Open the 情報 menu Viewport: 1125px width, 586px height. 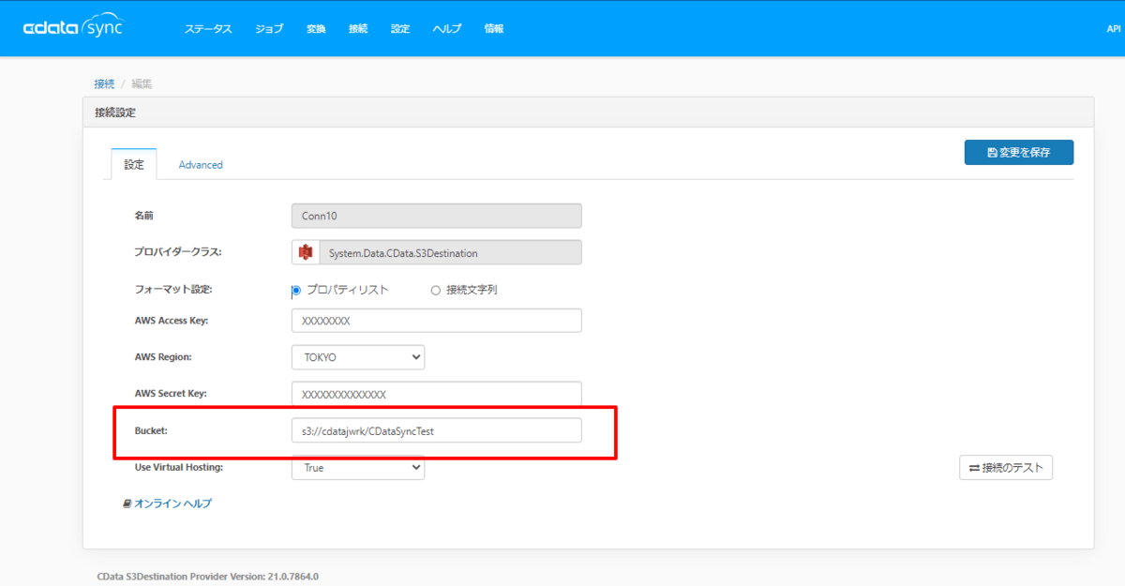[494, 29]
